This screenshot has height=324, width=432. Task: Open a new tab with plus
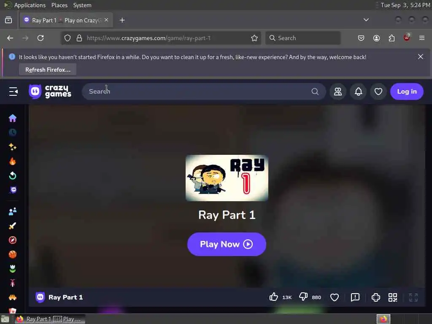tap(122, 20)
